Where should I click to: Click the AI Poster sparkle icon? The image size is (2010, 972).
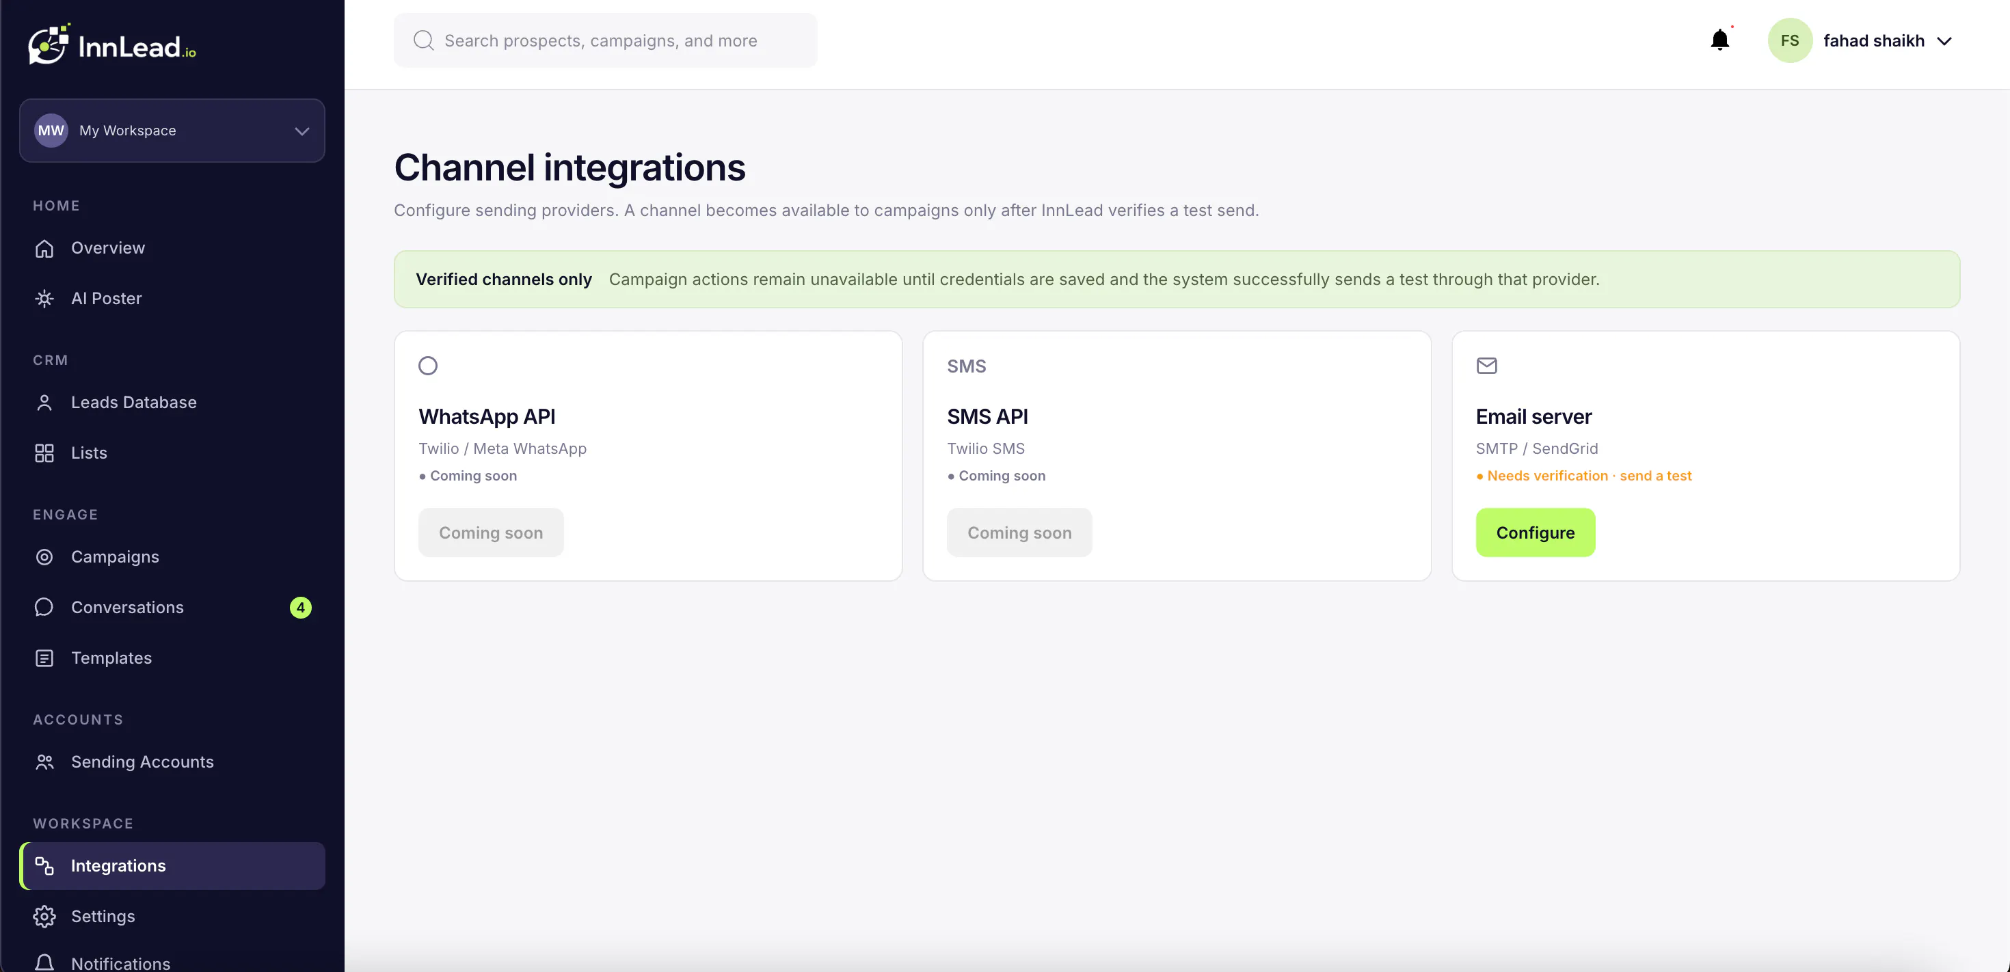(44, 299)
